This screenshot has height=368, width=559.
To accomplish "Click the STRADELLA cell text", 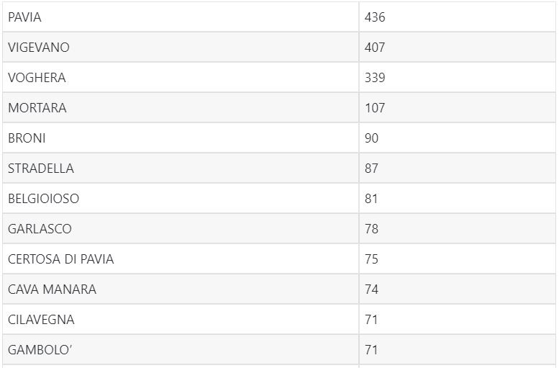I will coord(40,169).
